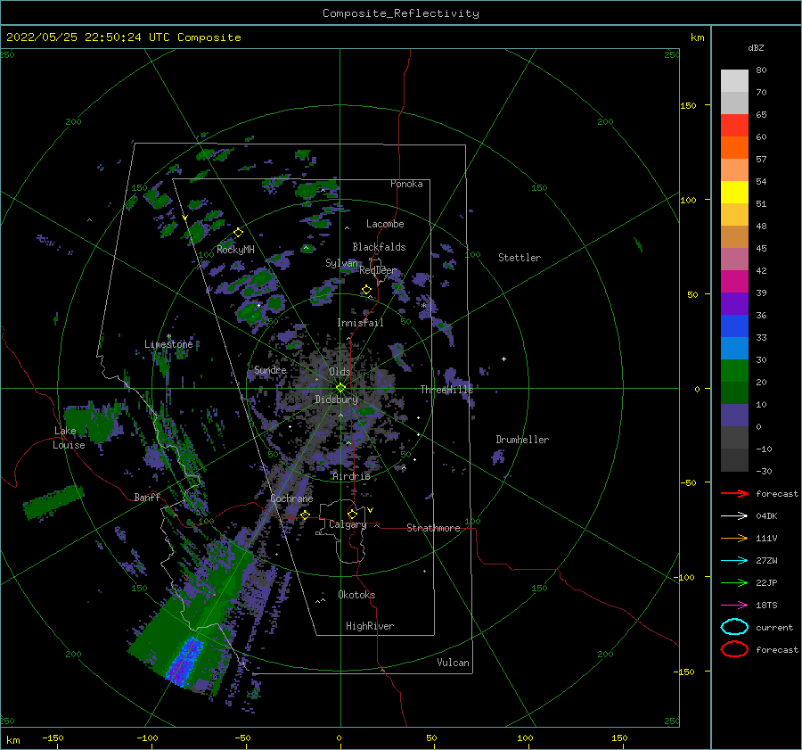Click the yellow diamond marker near Cochrane

click(305, 515)
